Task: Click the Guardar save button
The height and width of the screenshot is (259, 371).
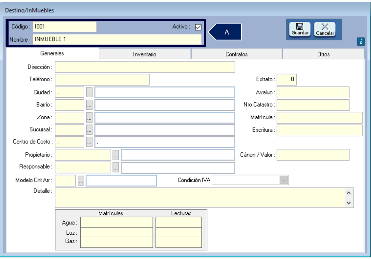Action: [x=300, y=29]
